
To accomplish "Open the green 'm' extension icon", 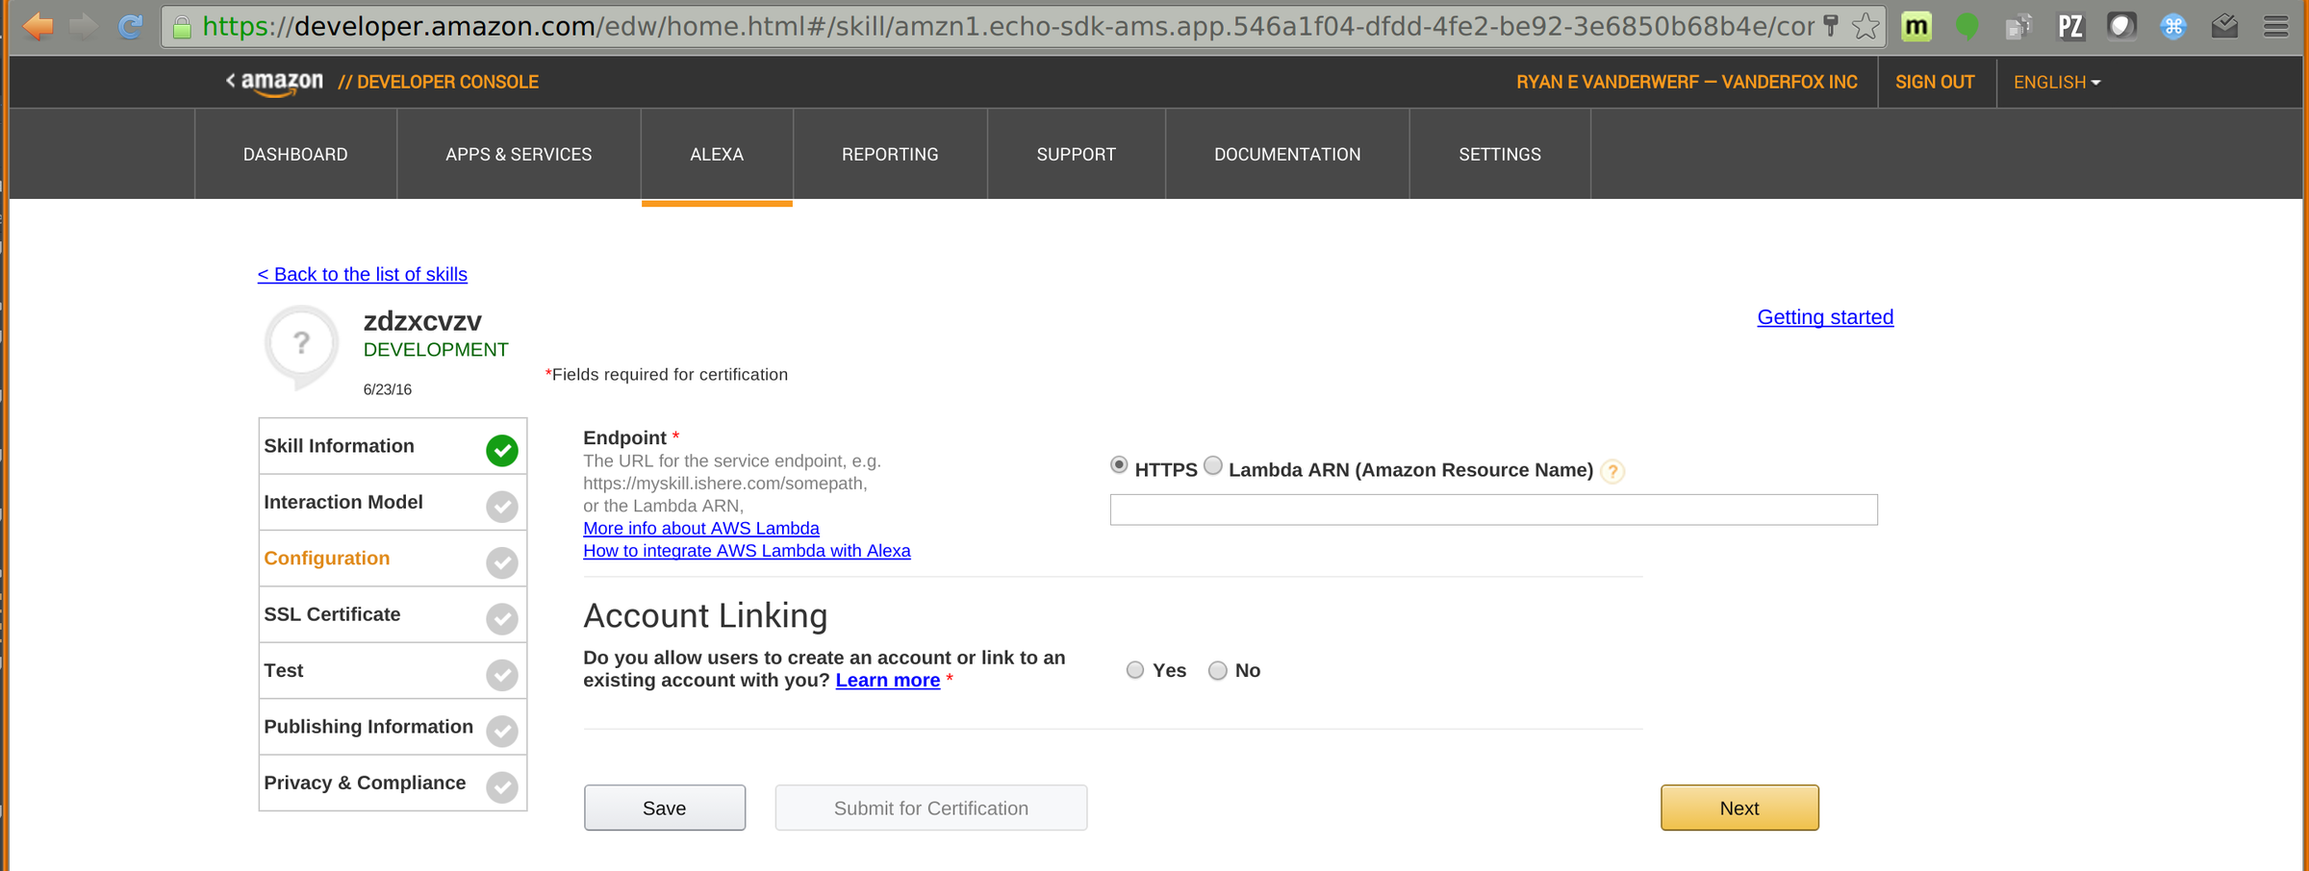I will click(1916, 26).
